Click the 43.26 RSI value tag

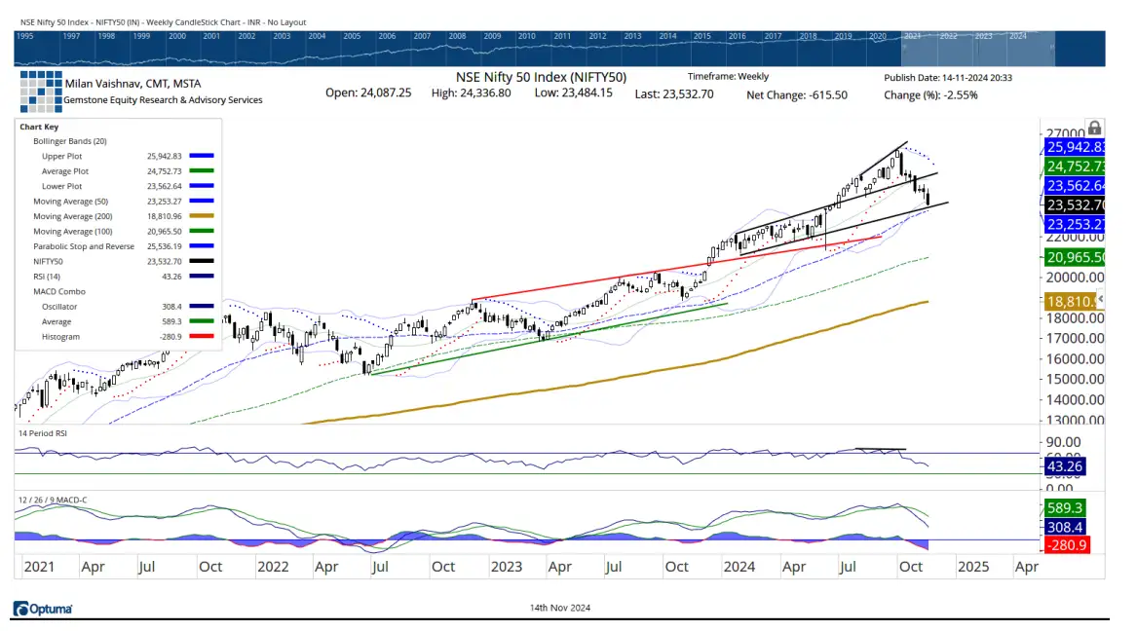pyautogui.click(x=1065, y=466)
